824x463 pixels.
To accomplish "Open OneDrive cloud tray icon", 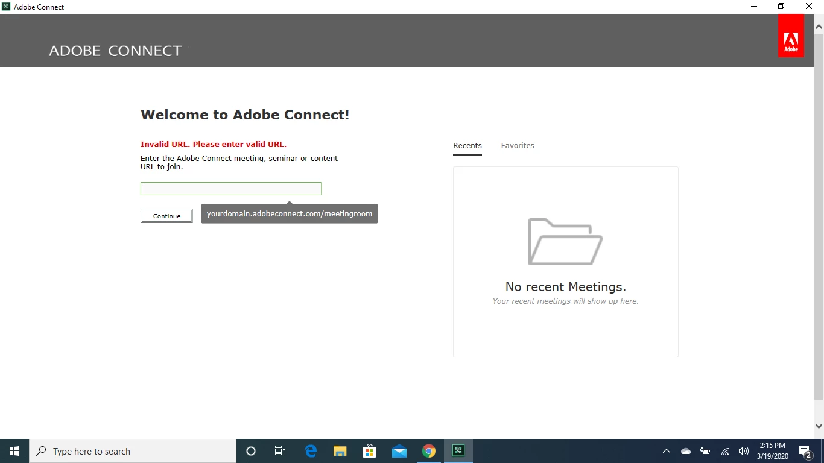I will point(686,451).
